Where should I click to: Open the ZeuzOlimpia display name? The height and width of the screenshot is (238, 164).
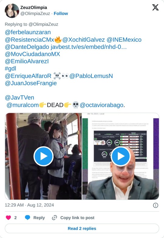click(34, 7)
